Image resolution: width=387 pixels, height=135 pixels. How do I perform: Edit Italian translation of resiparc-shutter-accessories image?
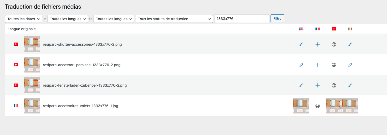pyautogui.click(x=350, y=44)
